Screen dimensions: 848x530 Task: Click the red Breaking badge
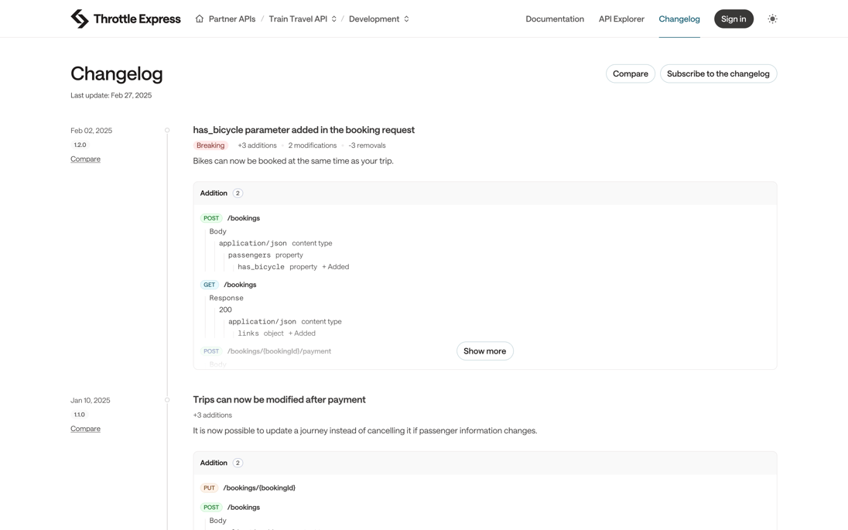[210, 145]
